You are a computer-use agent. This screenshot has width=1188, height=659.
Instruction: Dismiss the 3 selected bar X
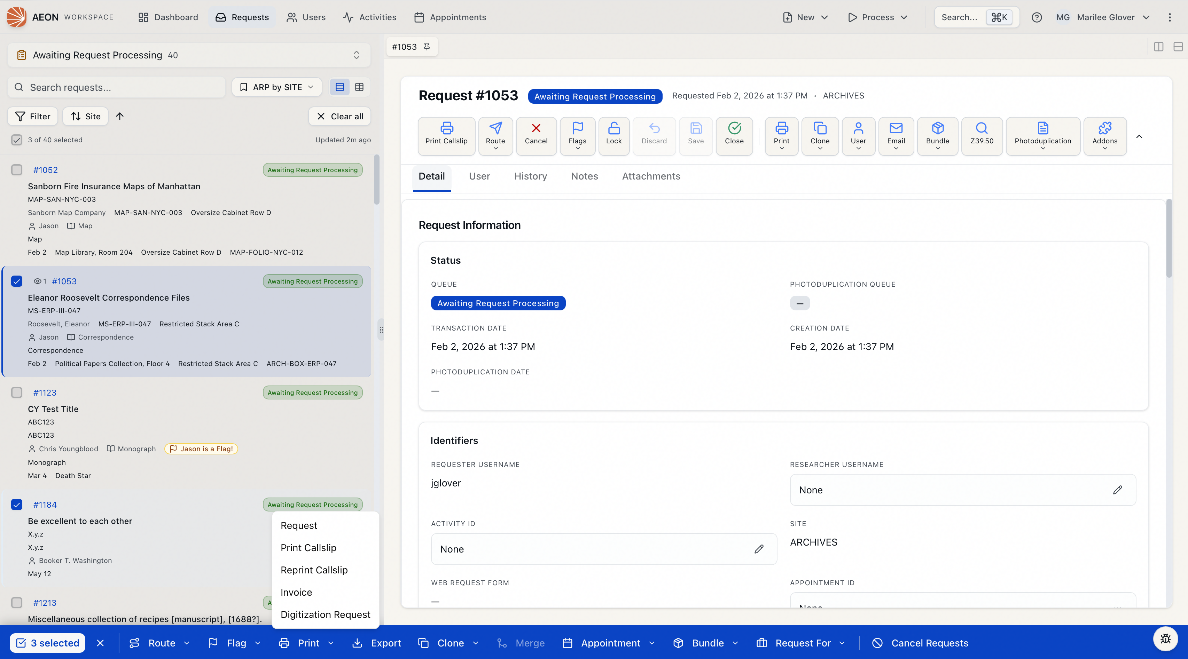click(101, 643)
